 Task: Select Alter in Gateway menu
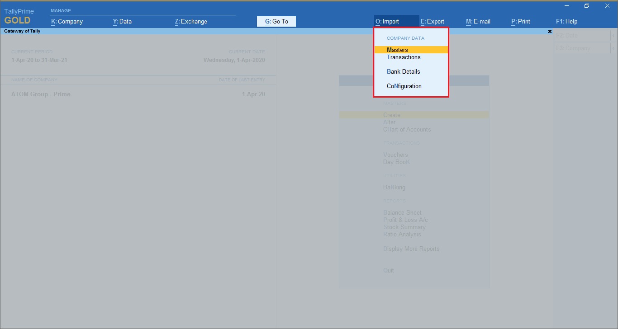point(390,122)
